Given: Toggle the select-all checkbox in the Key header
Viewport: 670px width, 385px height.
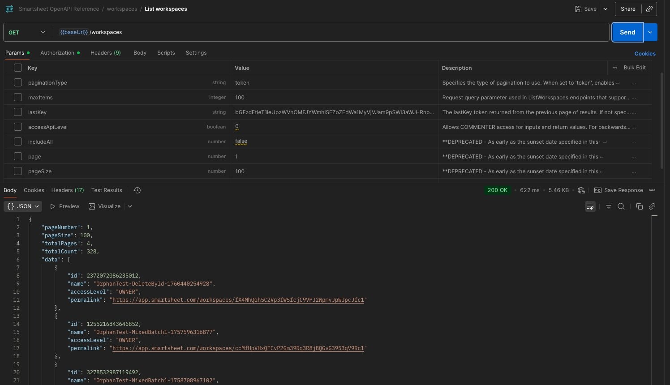Looking at the screenshot, I should [x=18, y=68].
